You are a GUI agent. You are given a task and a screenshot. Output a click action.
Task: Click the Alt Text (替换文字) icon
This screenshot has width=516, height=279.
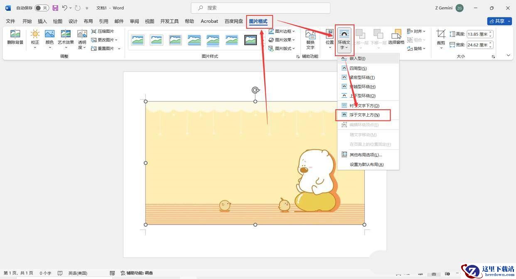click(x=310, y=39)
